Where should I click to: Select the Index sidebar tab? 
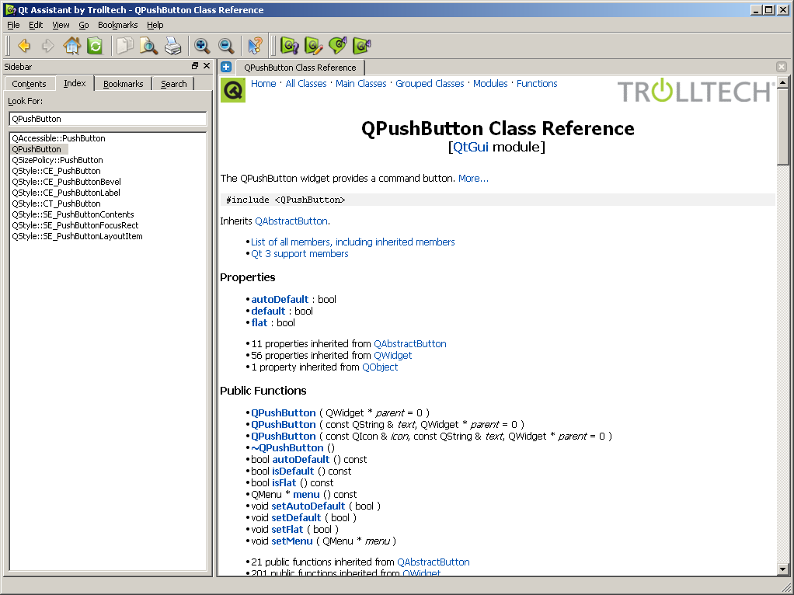pos(75,83)
